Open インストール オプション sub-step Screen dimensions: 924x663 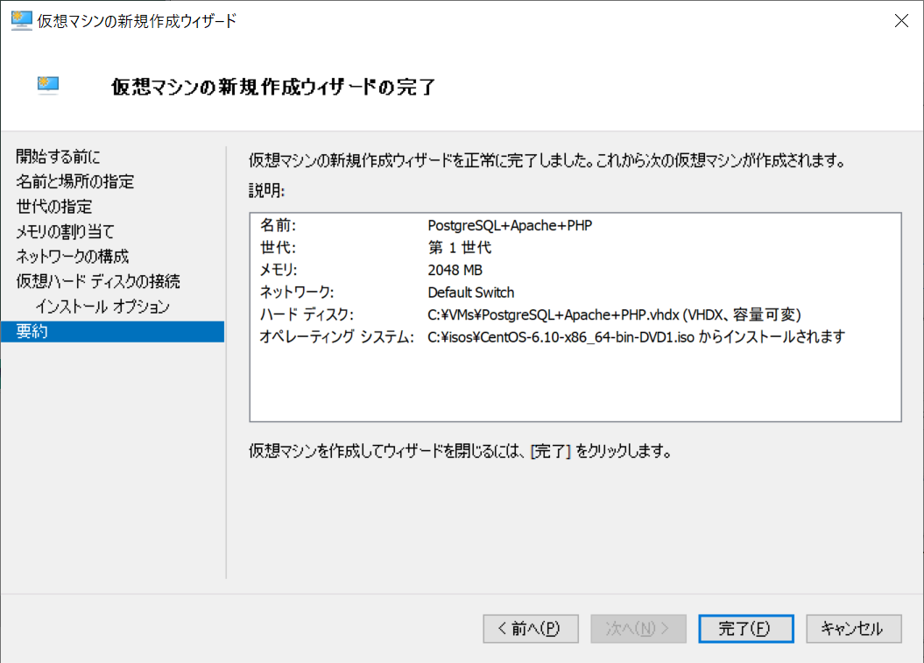[102, 307]
